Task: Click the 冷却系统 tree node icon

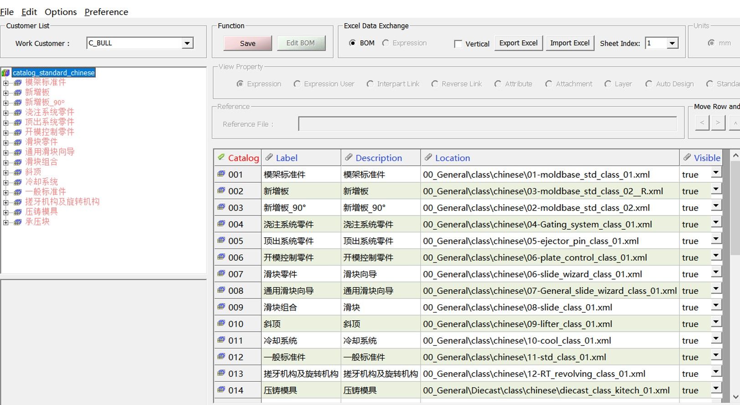Action: (x=18, y=182)
